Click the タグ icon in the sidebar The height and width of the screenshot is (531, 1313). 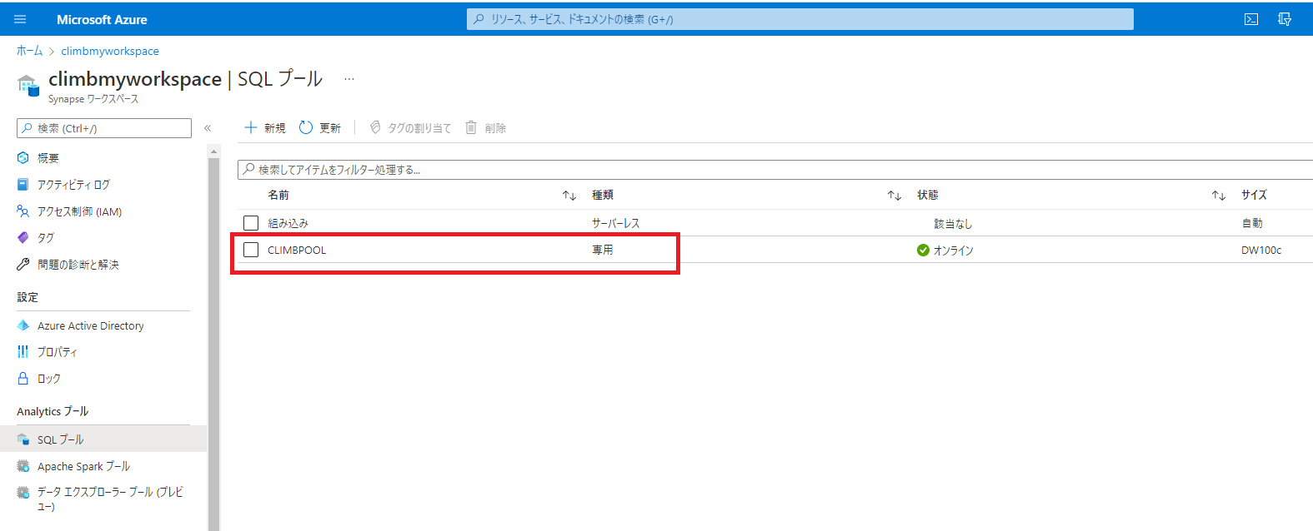pyautogui.click(x=23, y=237)
